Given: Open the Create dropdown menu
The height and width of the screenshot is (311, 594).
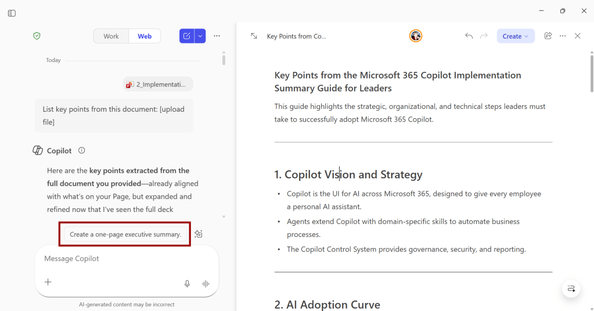Looking at the screenshot, I should click(515, 36).
